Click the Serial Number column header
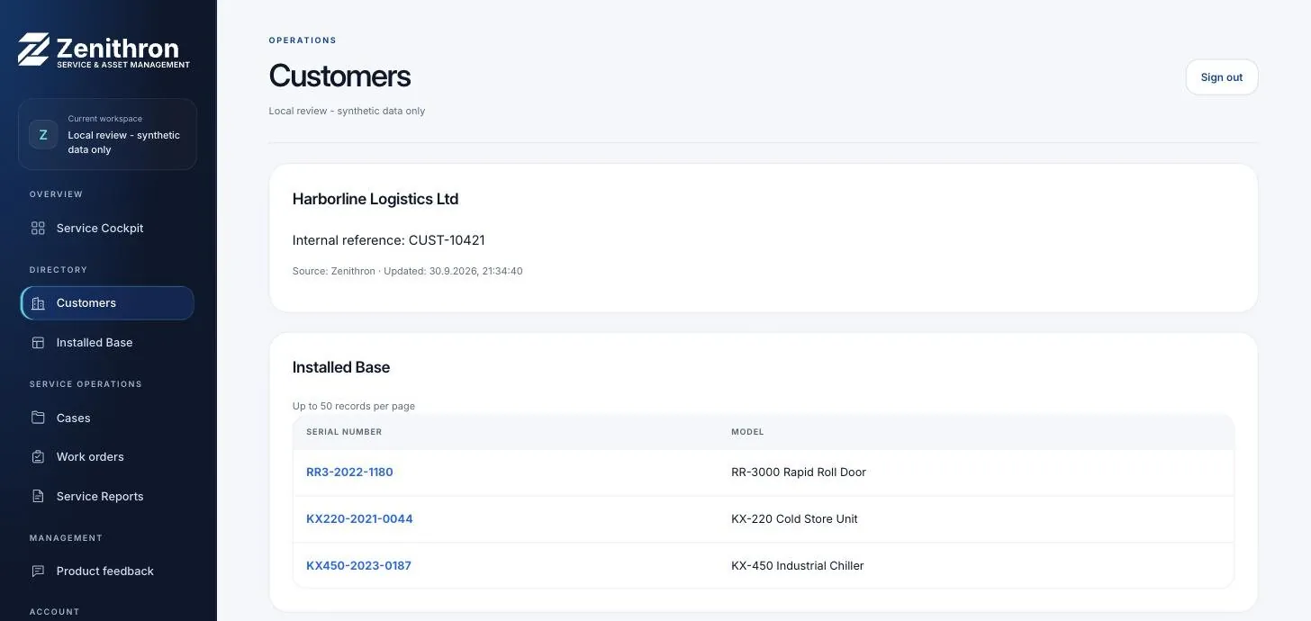This screenshot has width=1311, height=621. tap(344, 432)
